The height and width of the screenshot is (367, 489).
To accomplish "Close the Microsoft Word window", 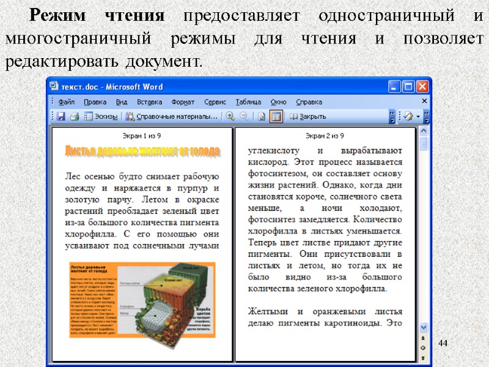I will coord(422,86).
